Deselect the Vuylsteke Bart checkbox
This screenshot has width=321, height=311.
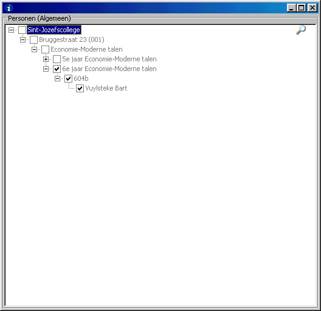(80, 89)
